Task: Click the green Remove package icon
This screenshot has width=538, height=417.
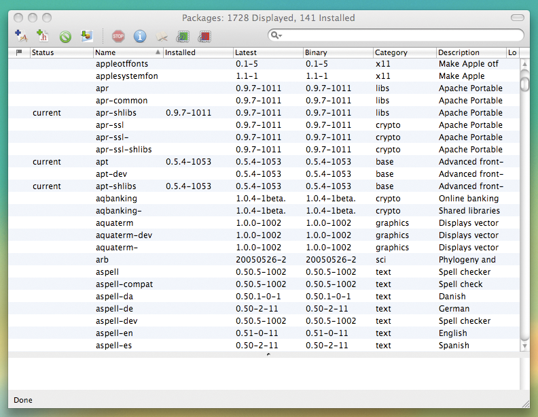Action: click(x=65, y=37)
